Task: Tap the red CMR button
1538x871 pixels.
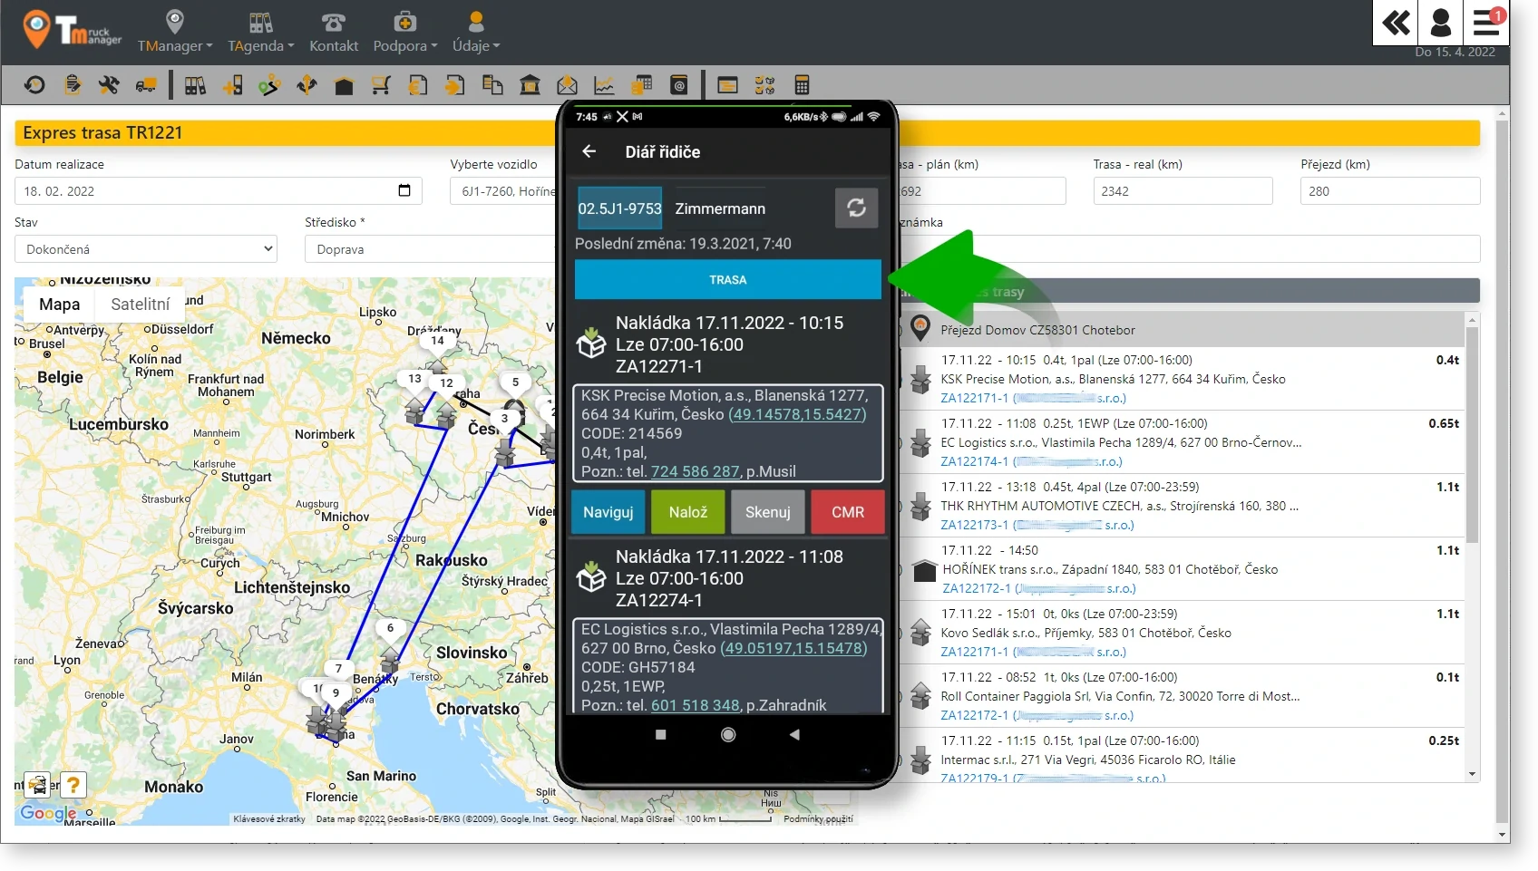Action: (847, 512)
